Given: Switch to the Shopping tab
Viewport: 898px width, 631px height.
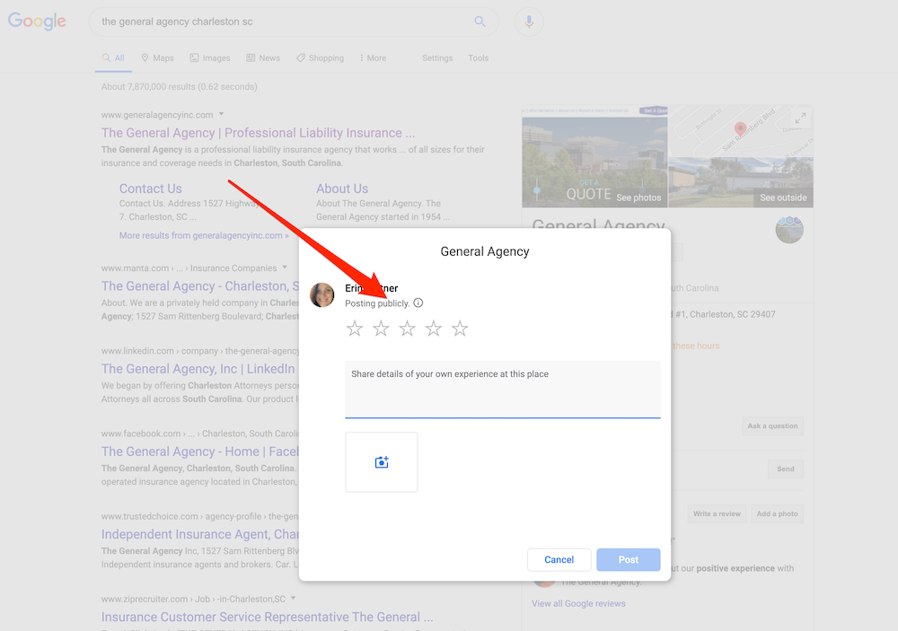Looking at the screenshot, I should point(321,58).
